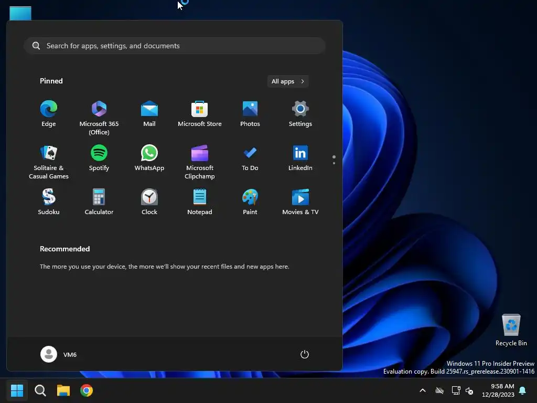Open VM6 user account menu
Image resolution: width=537 pixels, height=403 pixels.
[x=59, y=354]
